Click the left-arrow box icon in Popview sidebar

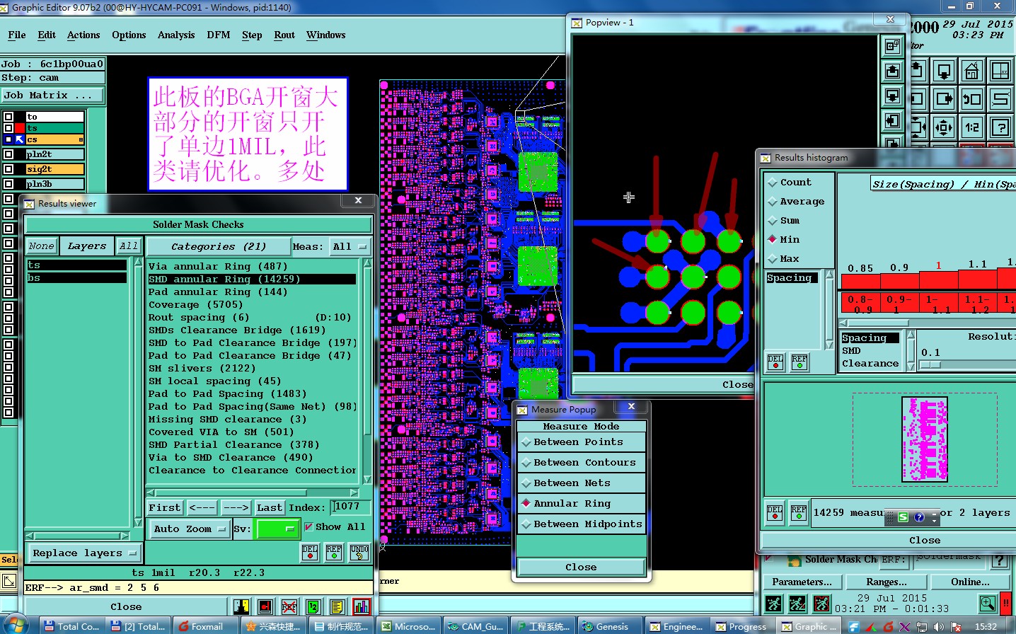tap(893, 121)
